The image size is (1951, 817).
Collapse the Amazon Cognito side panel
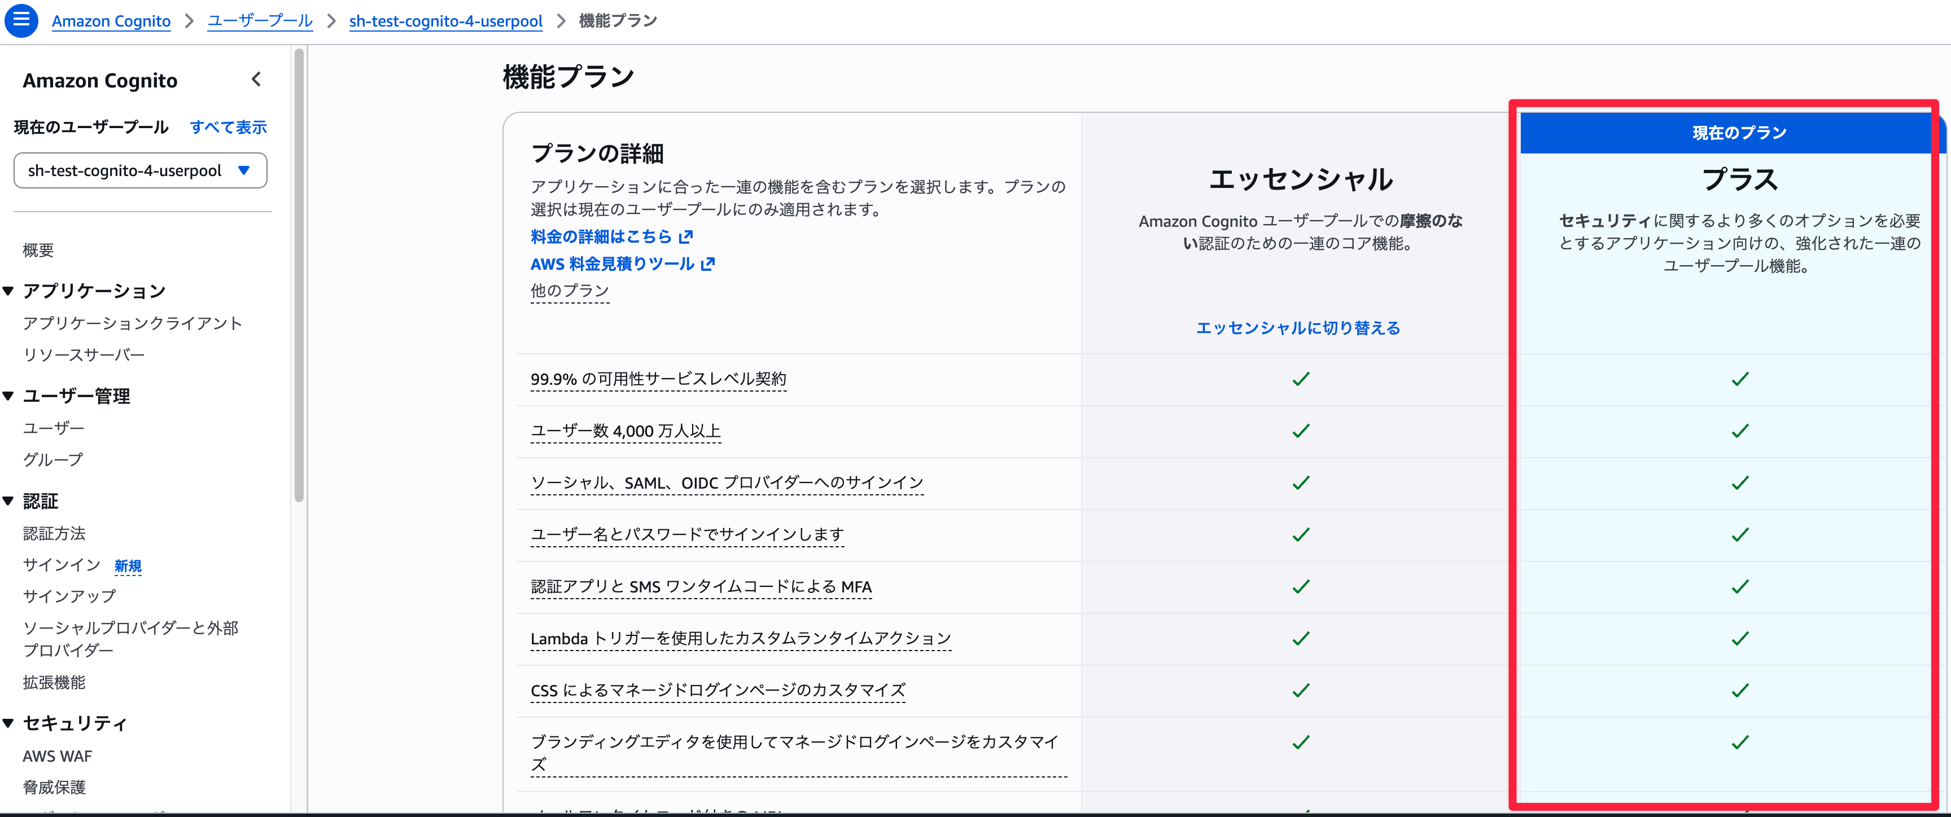(257, 80)
